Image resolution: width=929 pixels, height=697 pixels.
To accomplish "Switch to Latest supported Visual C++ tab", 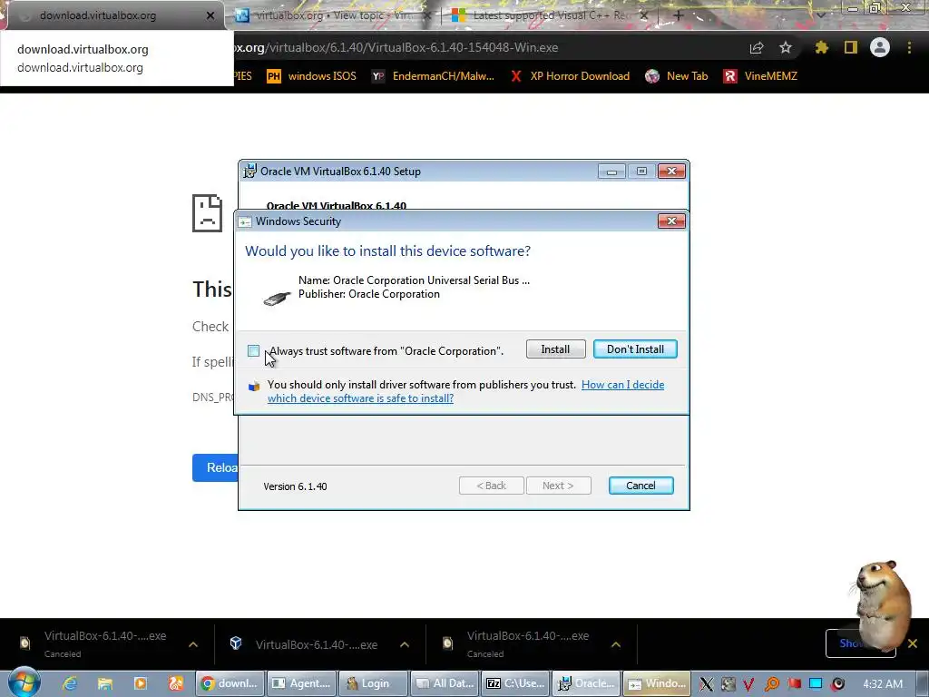I will (x=551, y=16).
